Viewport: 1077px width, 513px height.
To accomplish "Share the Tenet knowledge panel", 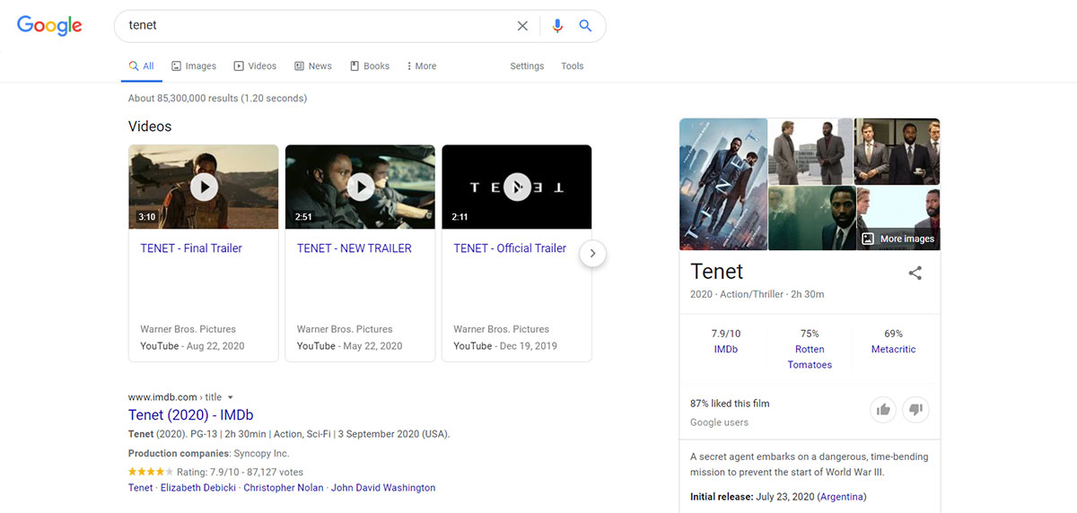I will coord(915,274).
